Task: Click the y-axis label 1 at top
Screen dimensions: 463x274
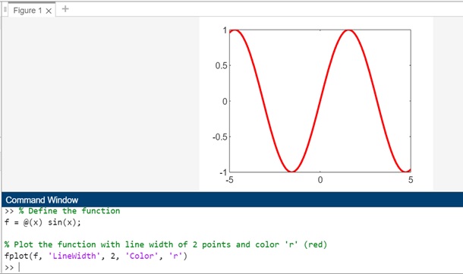Action: 225,30
